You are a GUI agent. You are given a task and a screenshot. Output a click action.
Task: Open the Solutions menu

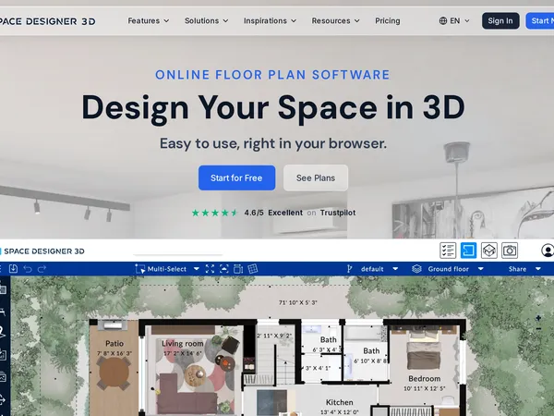[x=206, y=21]
